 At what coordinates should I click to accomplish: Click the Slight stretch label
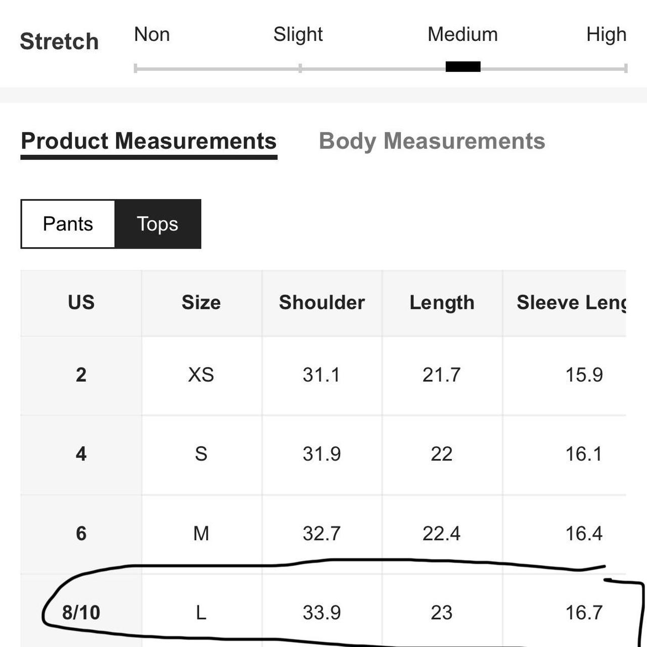point(298,34)
